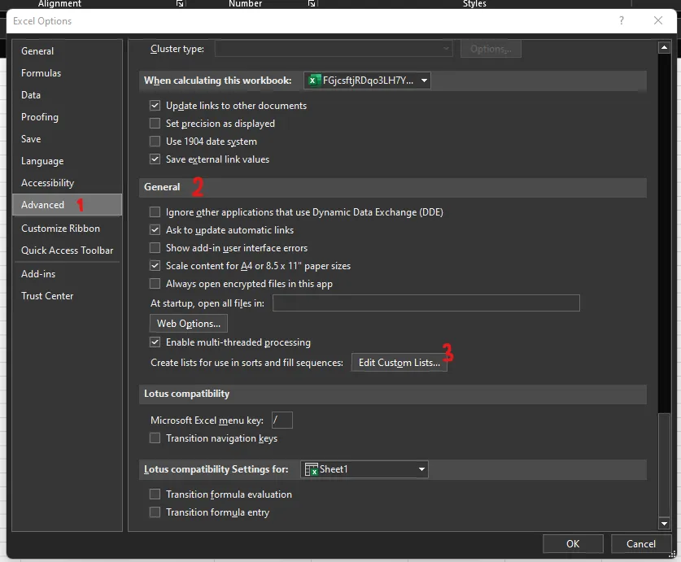Viewport: 681px width, 562px height.
Task: Enable Show add-in user interface errors
Action: coord(155,247)
